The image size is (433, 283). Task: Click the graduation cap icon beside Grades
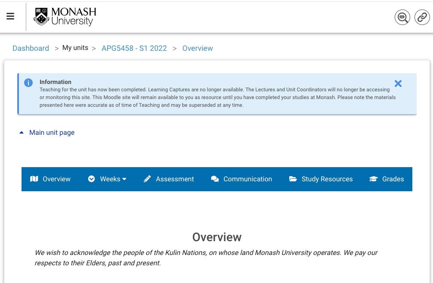[373, 179]
